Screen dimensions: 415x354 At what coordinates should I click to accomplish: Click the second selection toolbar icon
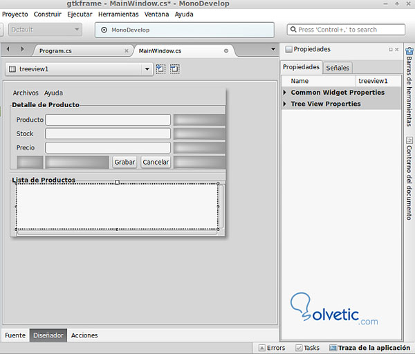(x=175, y=69)
